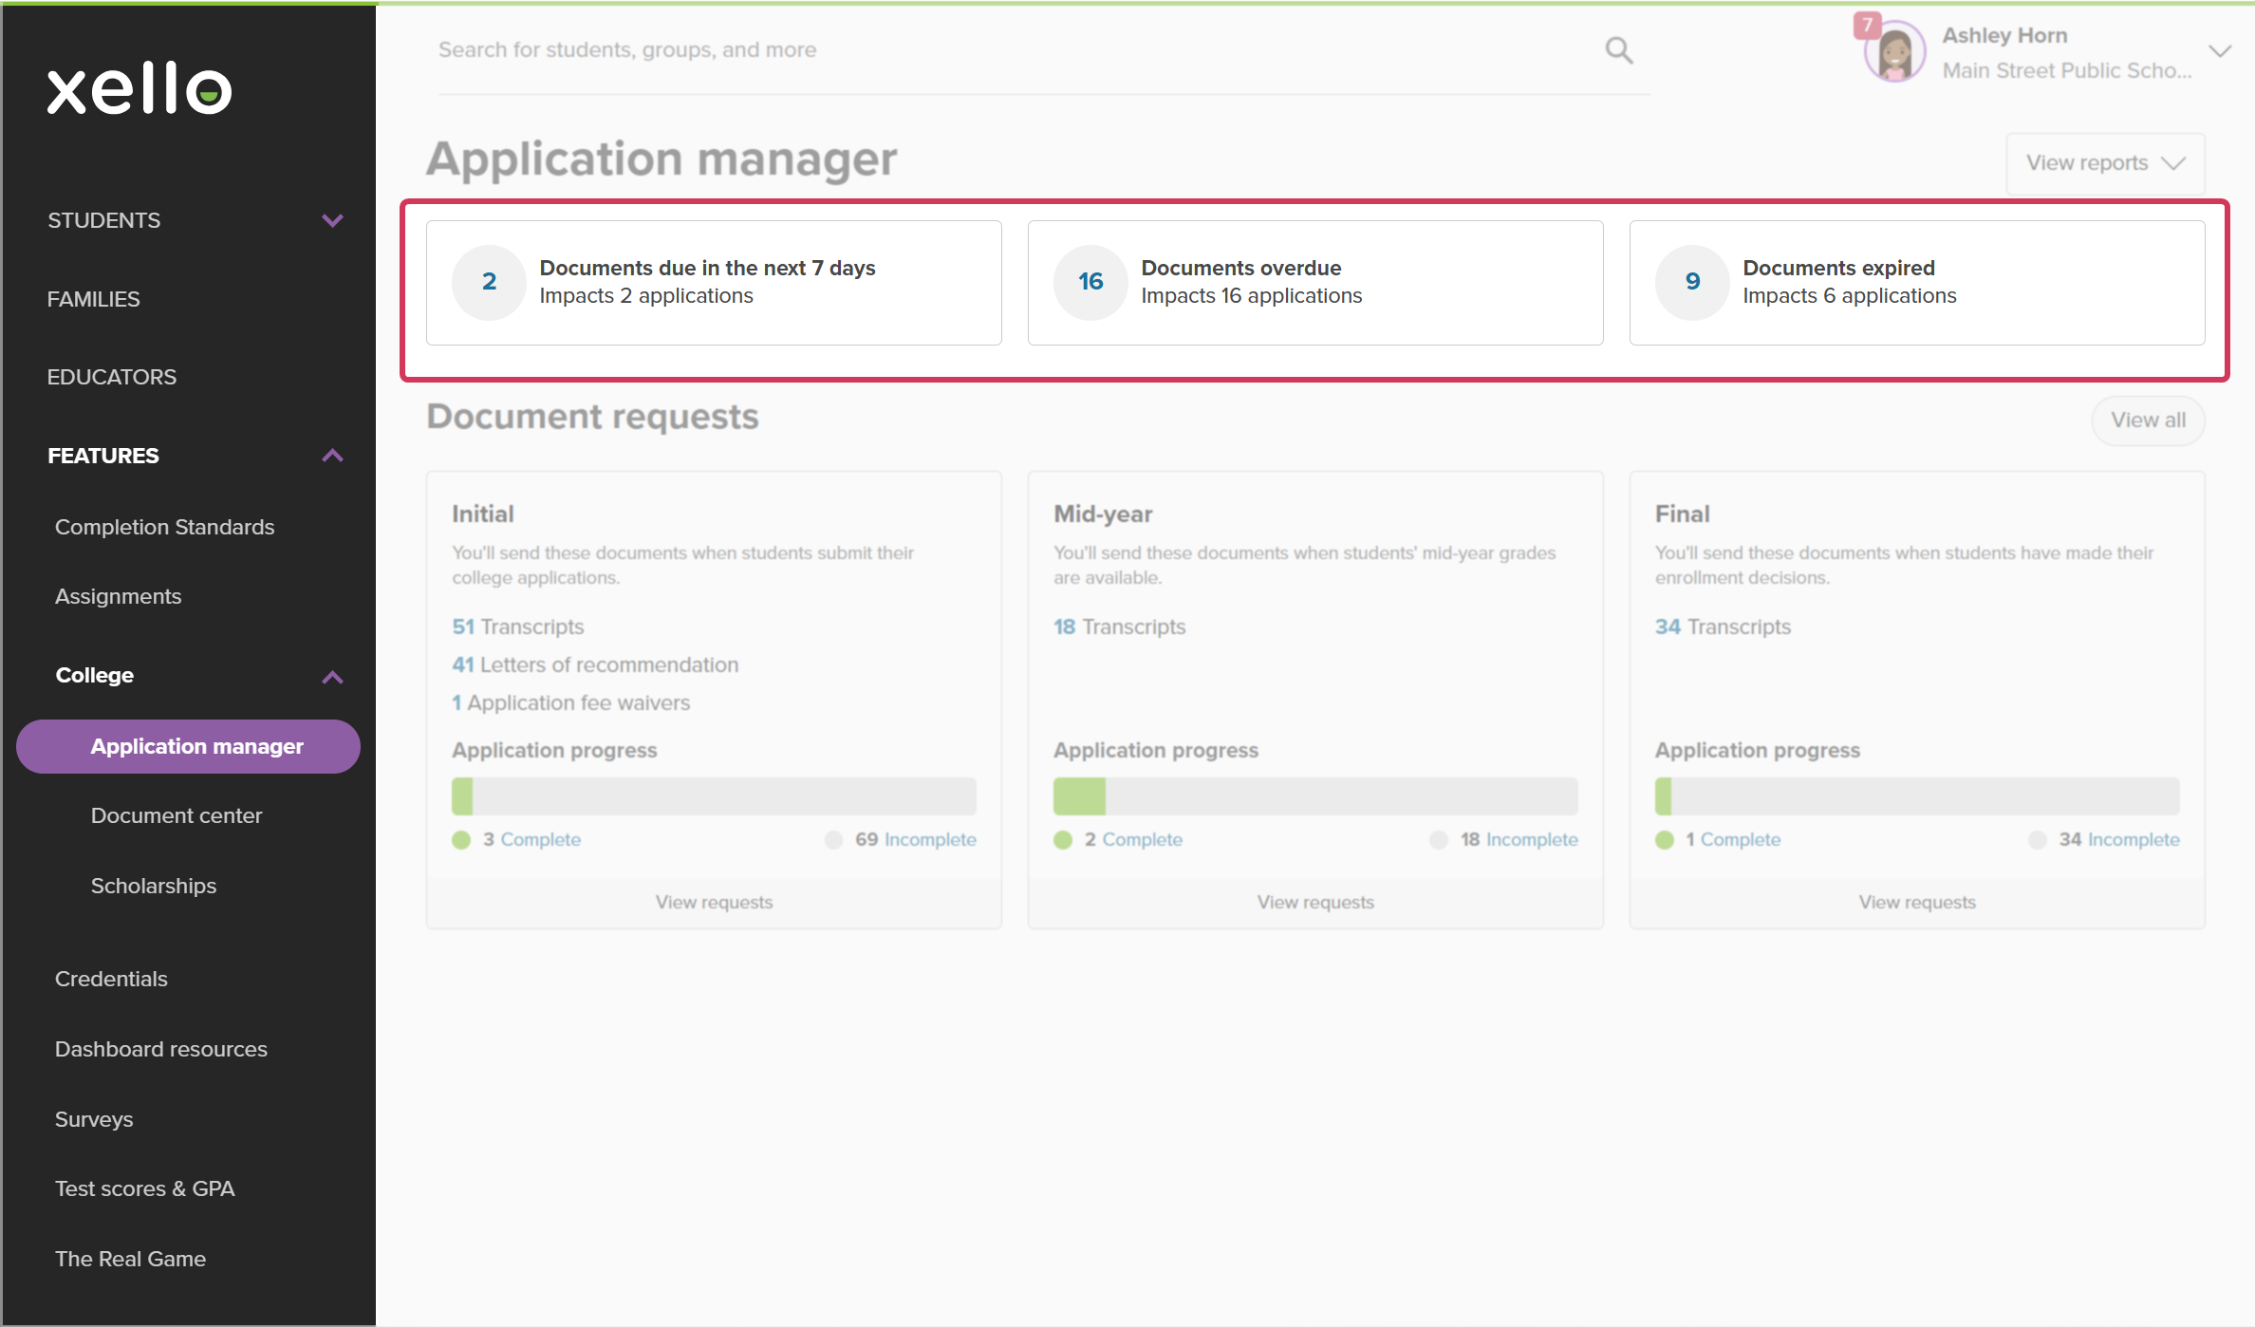Click the Mid-year application progress bar
Screen dimensions: 2255x1328
tap(1315, 796)
